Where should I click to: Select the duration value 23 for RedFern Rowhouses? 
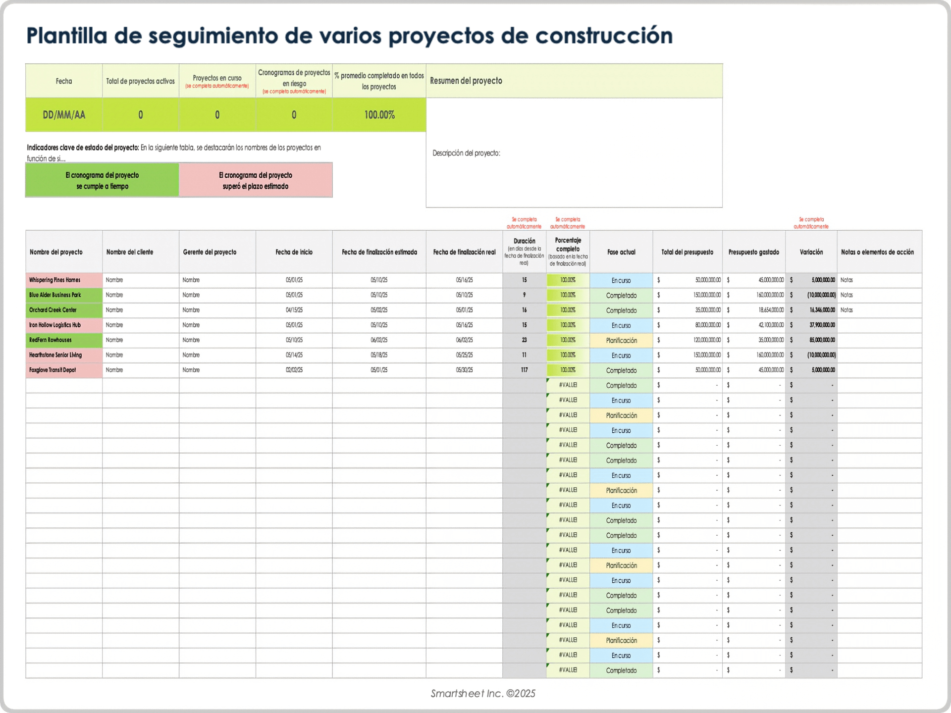pos(524,340)
